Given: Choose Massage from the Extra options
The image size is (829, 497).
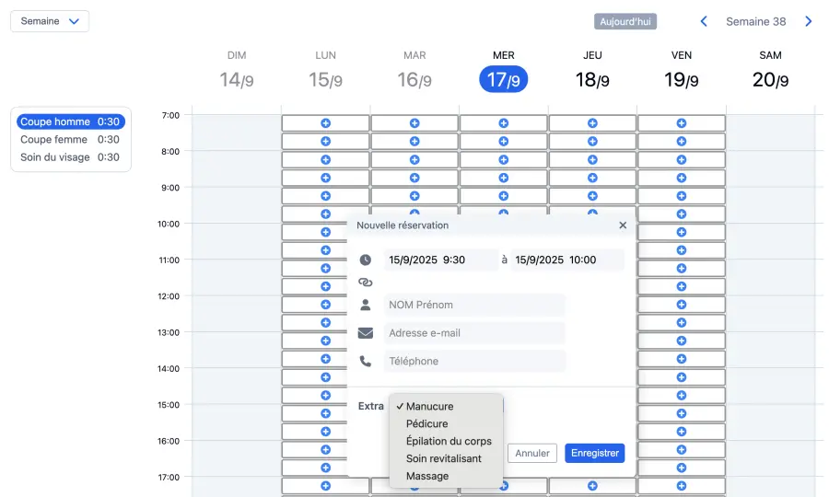Looking at the screenshot, I should click(x=426, y=476).
